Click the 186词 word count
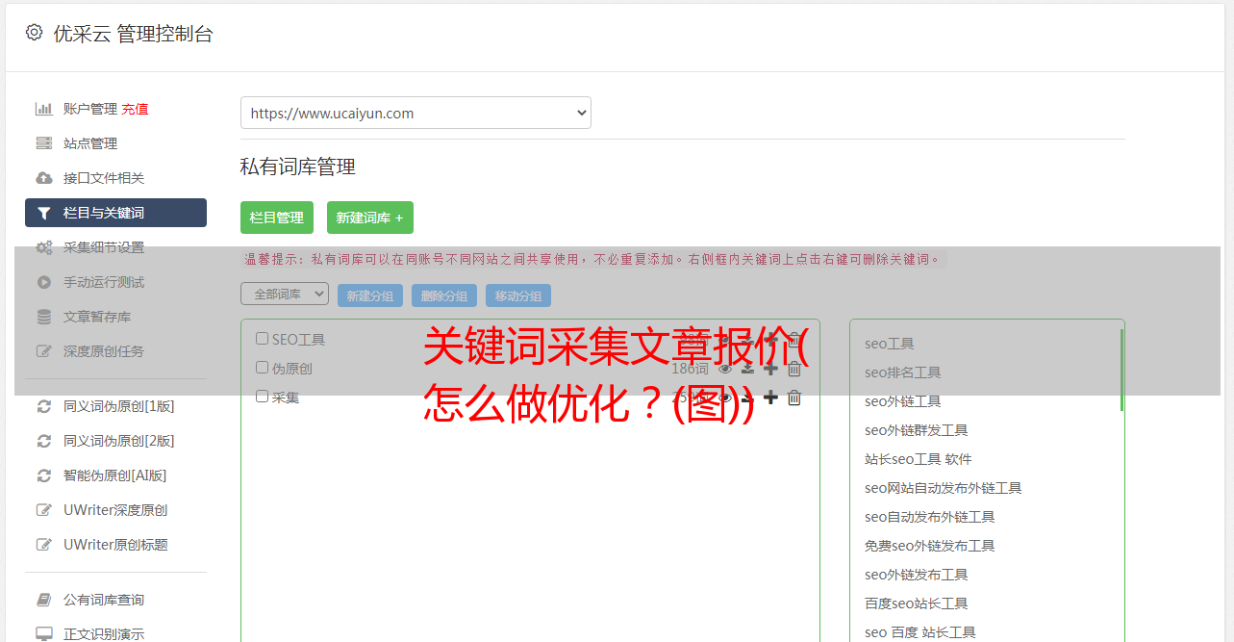 [x=690, y=369]
